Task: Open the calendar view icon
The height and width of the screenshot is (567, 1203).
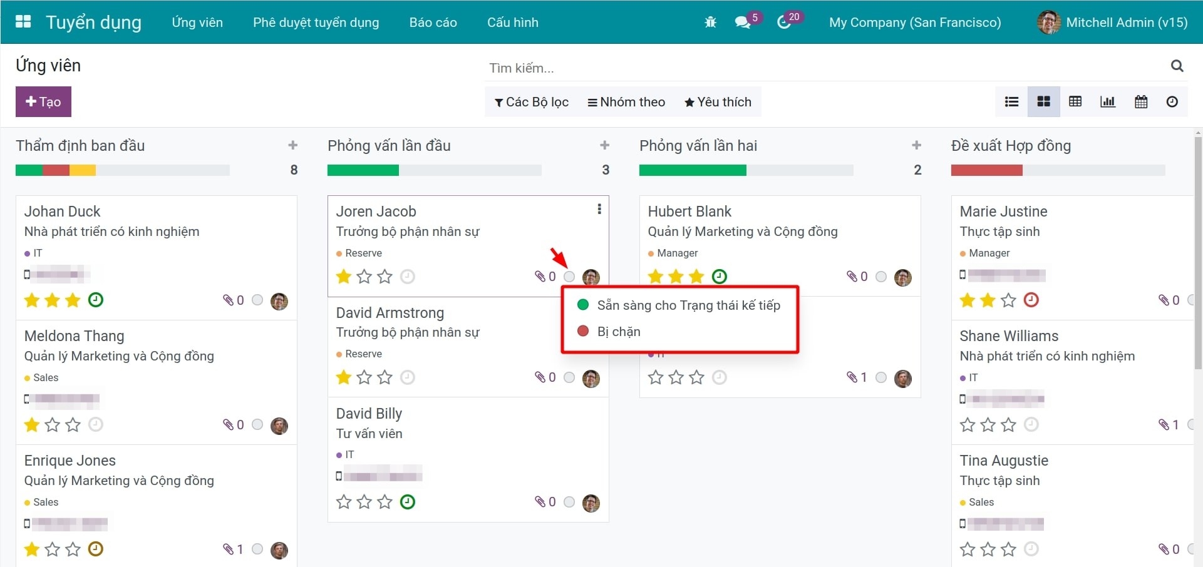Action: coord(1140,101)
